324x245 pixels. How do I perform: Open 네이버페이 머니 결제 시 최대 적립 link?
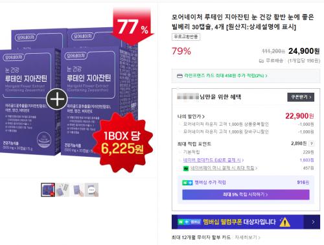[x=224, y=168]
